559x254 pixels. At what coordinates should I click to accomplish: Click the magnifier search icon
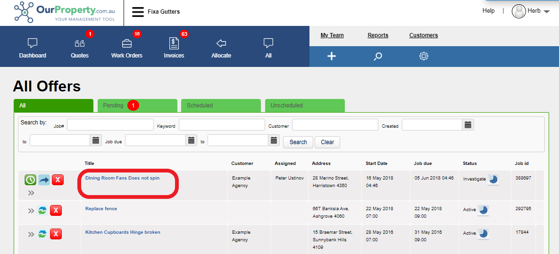tap(377, 56)
